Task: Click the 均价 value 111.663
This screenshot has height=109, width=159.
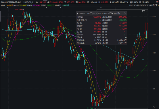Action: [97, 29]
